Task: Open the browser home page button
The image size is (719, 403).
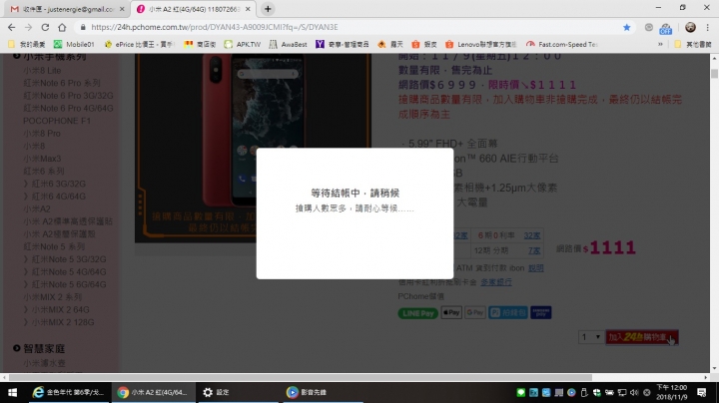Action: [x=62, y=28]
